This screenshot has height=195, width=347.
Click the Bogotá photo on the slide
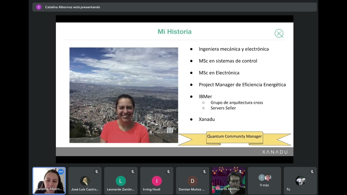coord(124,95)
